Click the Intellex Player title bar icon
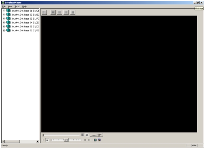 point(3,2)
